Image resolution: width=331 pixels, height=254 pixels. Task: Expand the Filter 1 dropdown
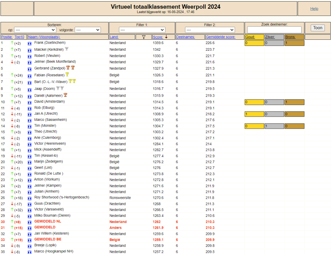(142, 30)
